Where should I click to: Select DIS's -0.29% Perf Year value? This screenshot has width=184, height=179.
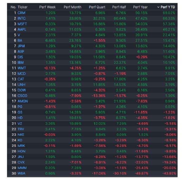point(142,57)
